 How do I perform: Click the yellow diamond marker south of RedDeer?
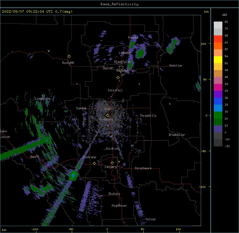coord(118,77)
